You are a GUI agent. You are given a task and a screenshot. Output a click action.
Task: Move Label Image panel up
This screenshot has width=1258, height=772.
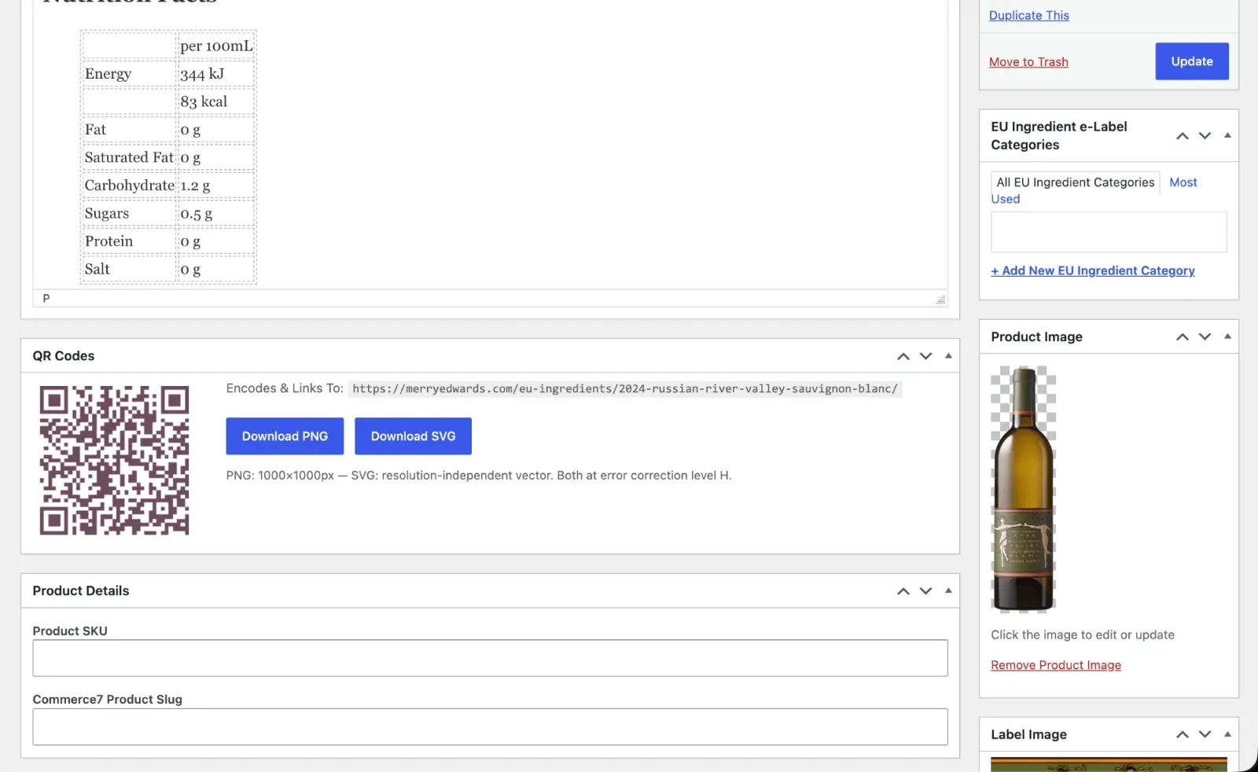(x=1183, y=734)
